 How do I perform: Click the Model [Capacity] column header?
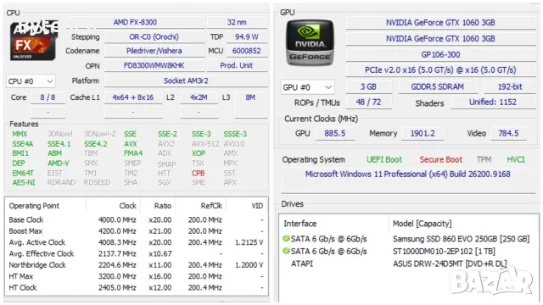[x=423, y=224]
